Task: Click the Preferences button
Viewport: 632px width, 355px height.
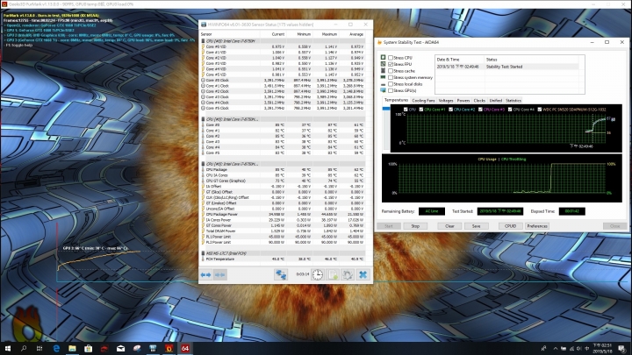Action: click(x=537, y=225)
